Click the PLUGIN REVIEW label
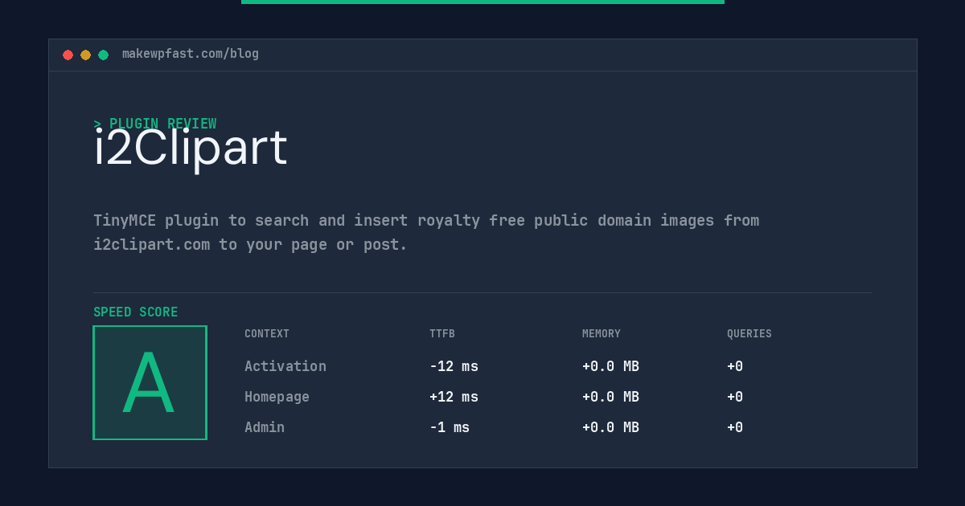Viewport: 965px width, 506px height. (155, 124)
